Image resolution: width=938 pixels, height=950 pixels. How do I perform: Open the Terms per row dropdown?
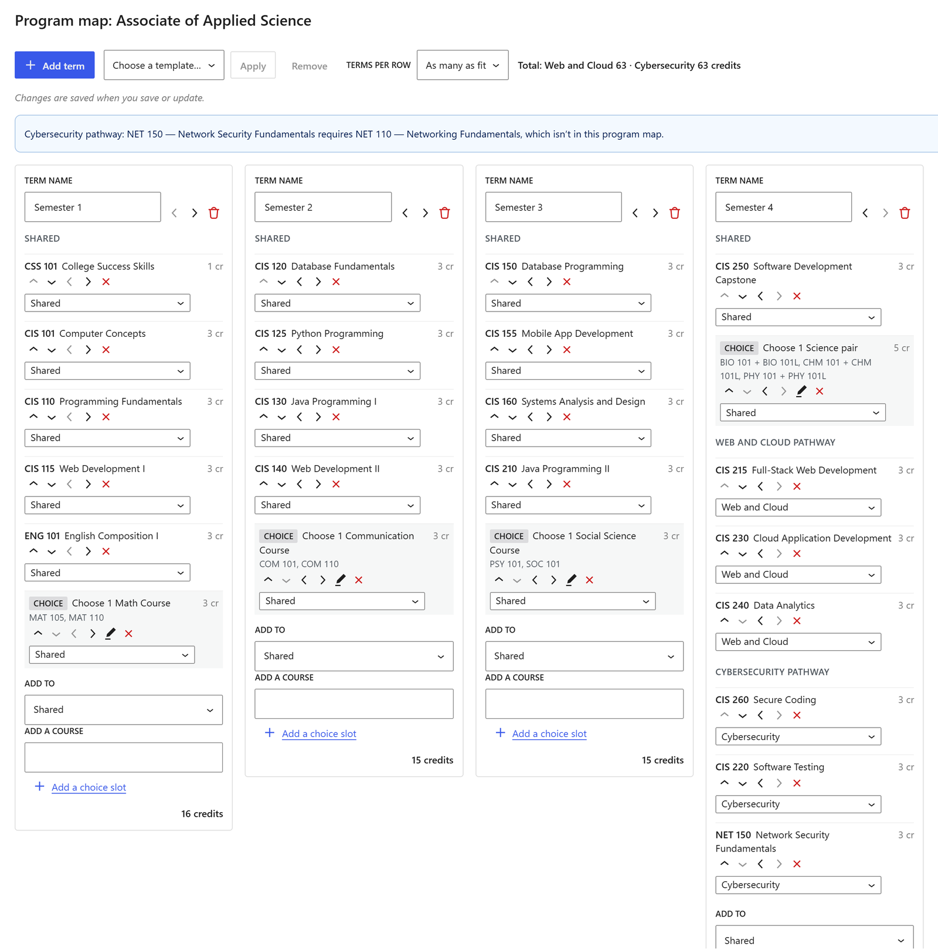coord(463,65)
